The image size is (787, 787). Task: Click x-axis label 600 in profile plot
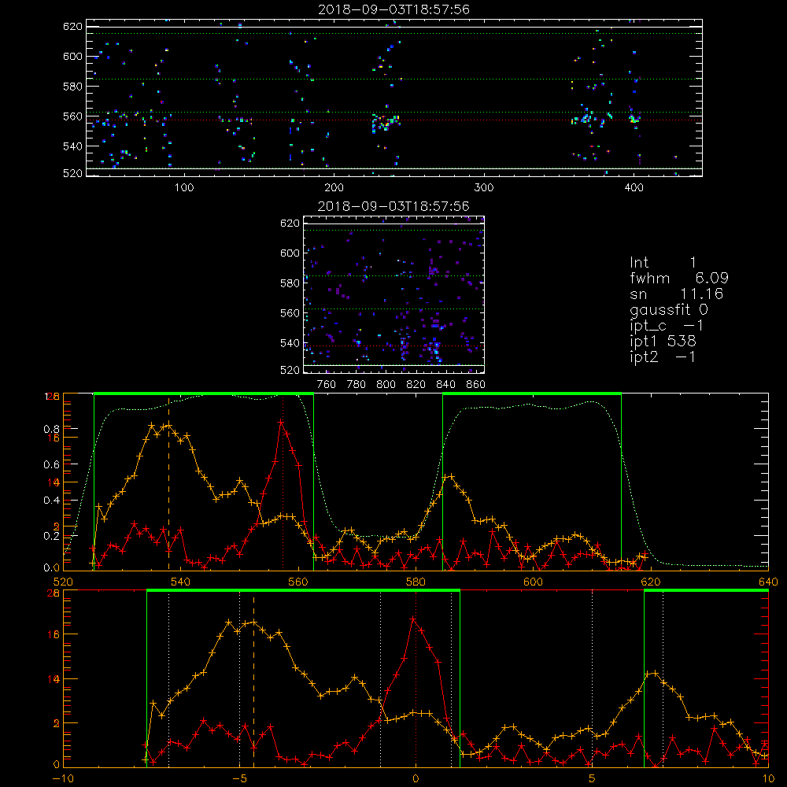(533, 582)
